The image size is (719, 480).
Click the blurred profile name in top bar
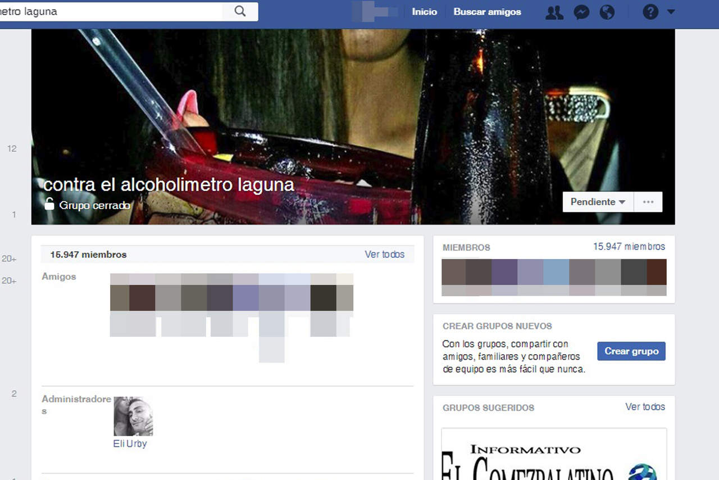[375, 12]
